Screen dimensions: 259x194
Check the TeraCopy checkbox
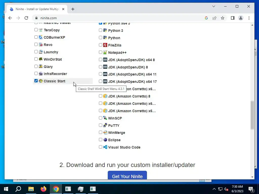(x=36, y=30)
